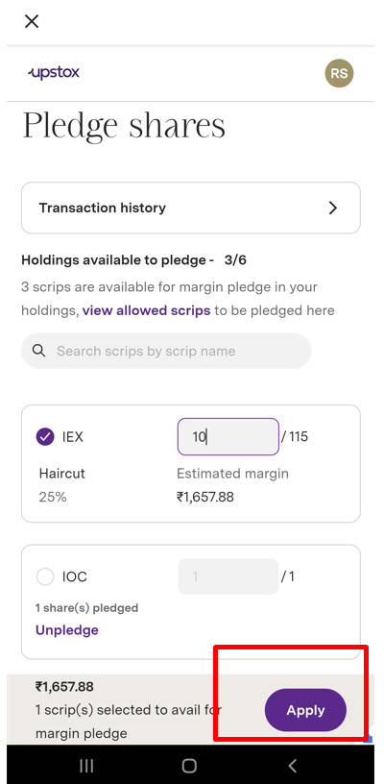Tap the ₹1,657.88 total summary bar
Image resolution: width=384 pixels, height=784 pixels.
click(x=191, y=709)
